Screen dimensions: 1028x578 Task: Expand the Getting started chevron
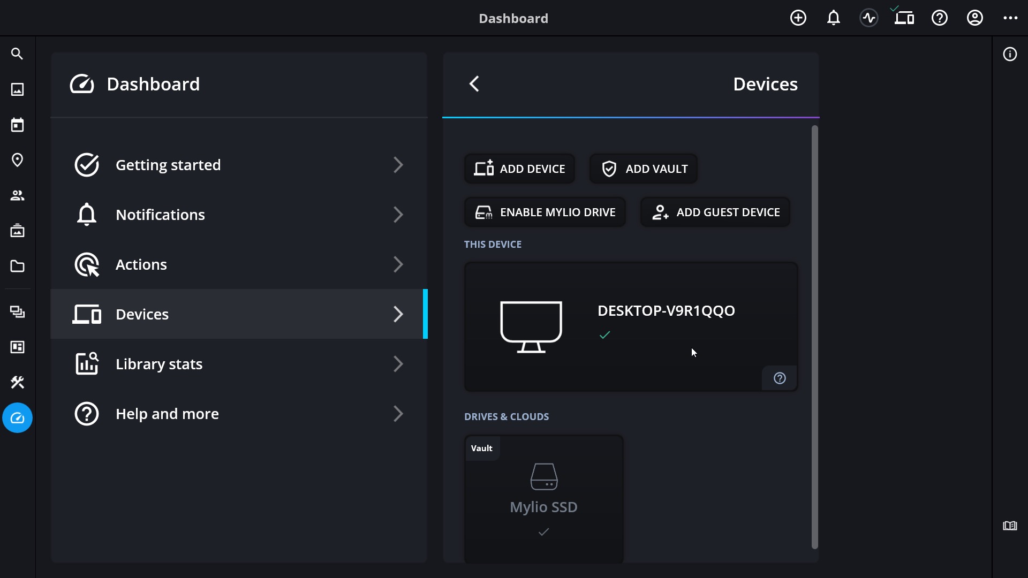[398, 165]
